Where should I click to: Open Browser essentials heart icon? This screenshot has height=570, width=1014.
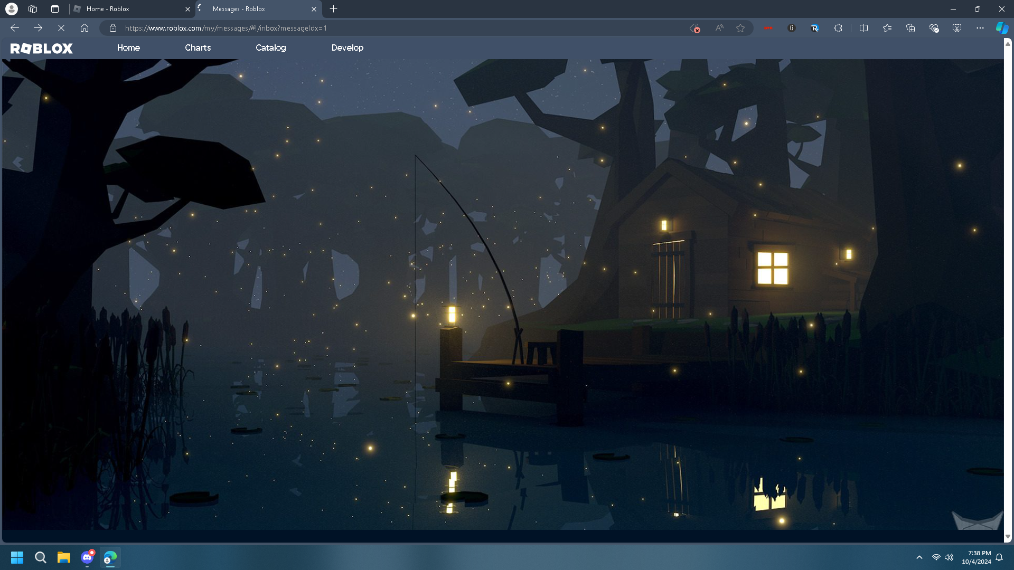click(x=934, y=28)
